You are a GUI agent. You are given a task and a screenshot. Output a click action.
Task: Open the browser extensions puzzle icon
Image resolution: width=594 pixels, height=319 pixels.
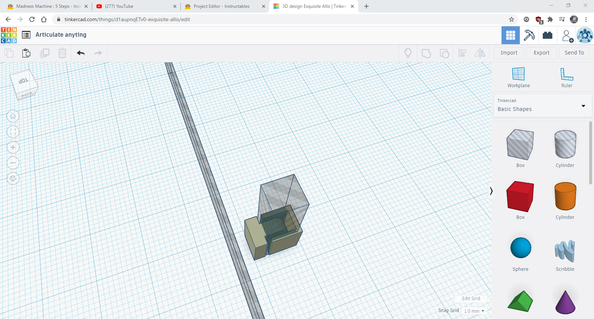pos(550,19)
